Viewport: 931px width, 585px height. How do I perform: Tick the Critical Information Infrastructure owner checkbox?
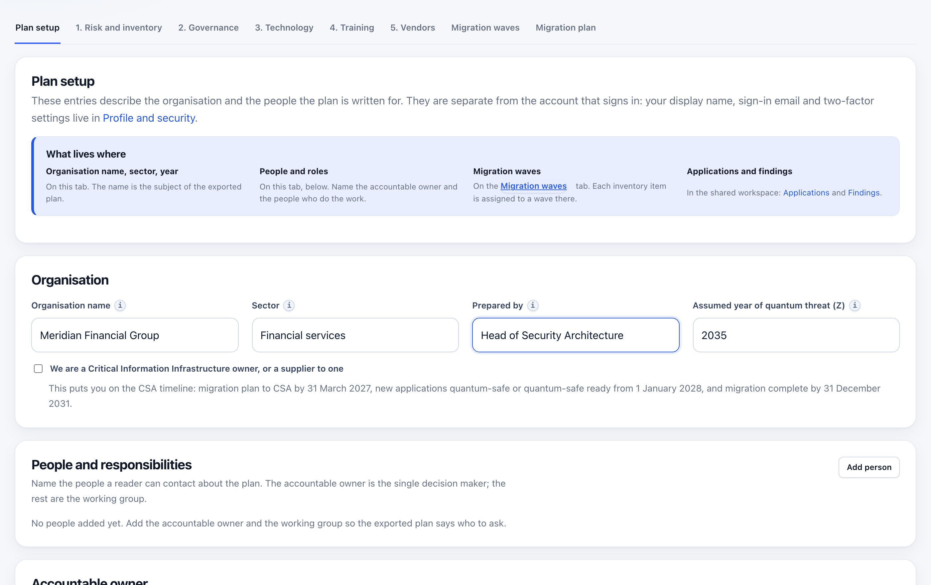[38, 369]
